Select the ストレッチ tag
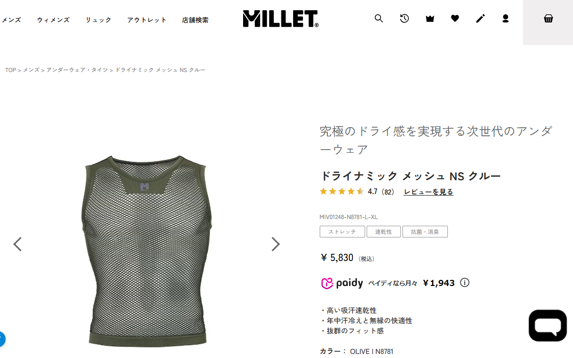Image resolution: width=573 pixels, height=358 pixels. [342, 232]
